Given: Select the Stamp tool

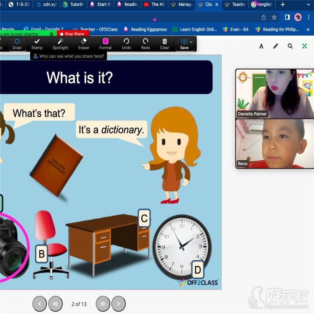Looking at the screenshot, I should tap(37, 44).
